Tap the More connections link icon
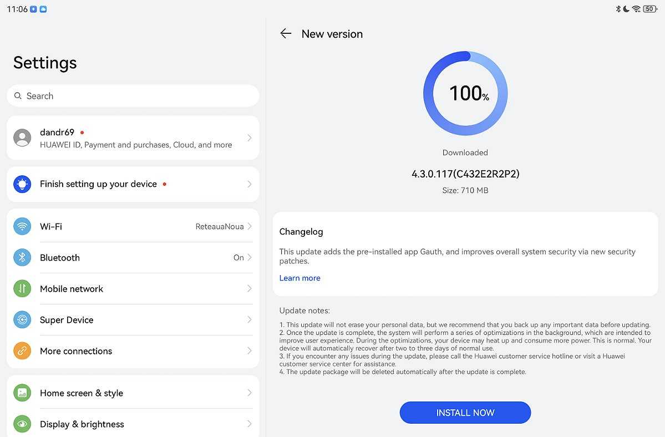The image size is (665, 437). pos(22,351)
